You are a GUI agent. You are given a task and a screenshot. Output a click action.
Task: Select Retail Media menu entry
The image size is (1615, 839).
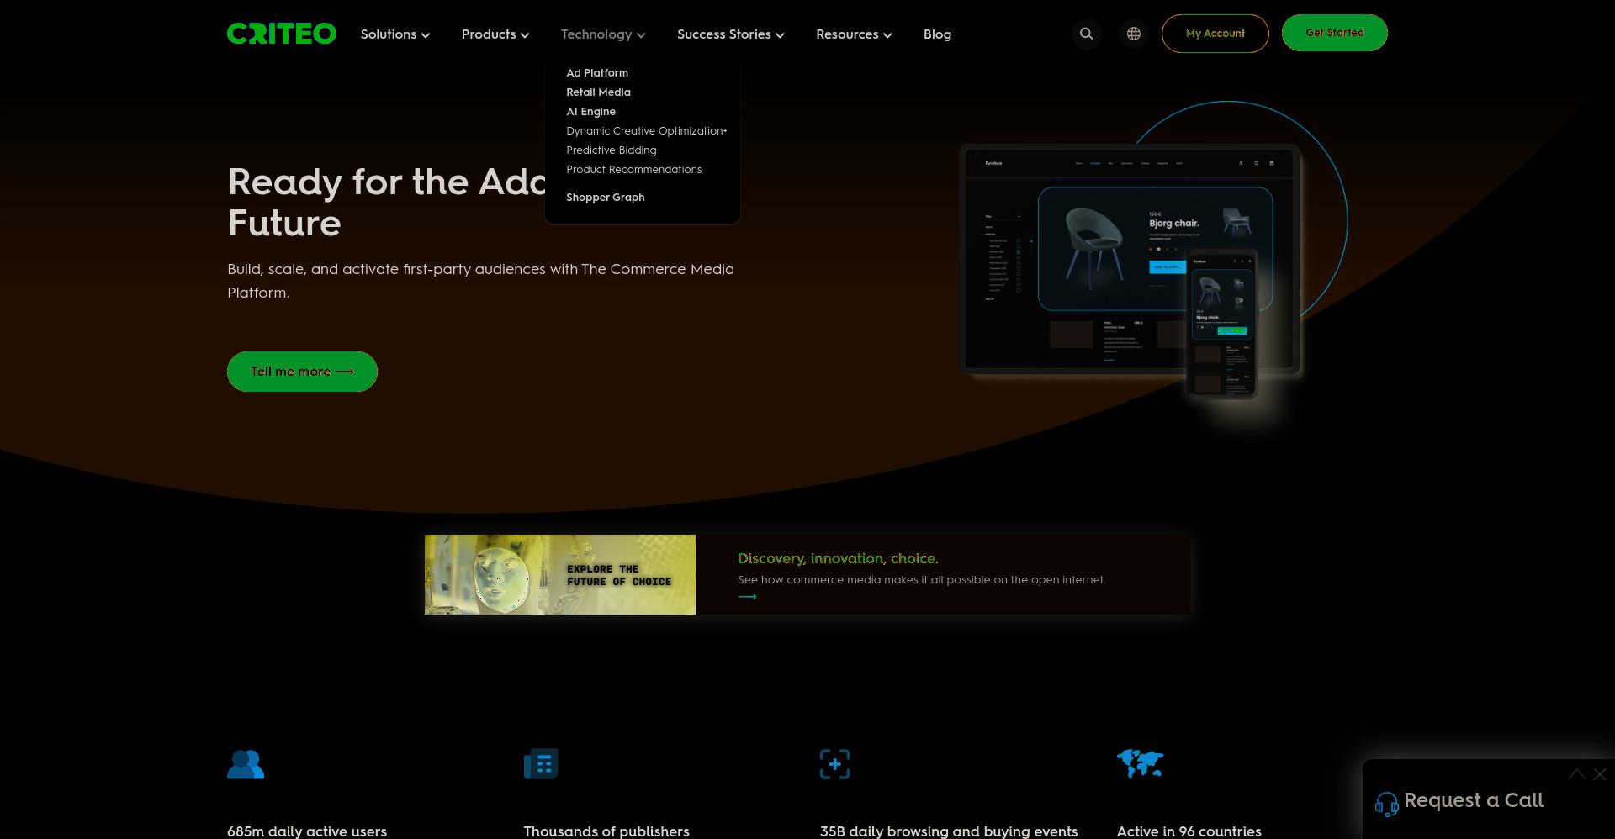(598, 92)
